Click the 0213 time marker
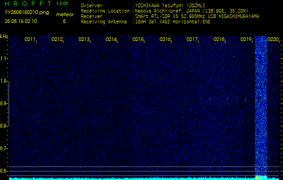The height and width of the screenshot is (180, 283). [x=84, y=39]
